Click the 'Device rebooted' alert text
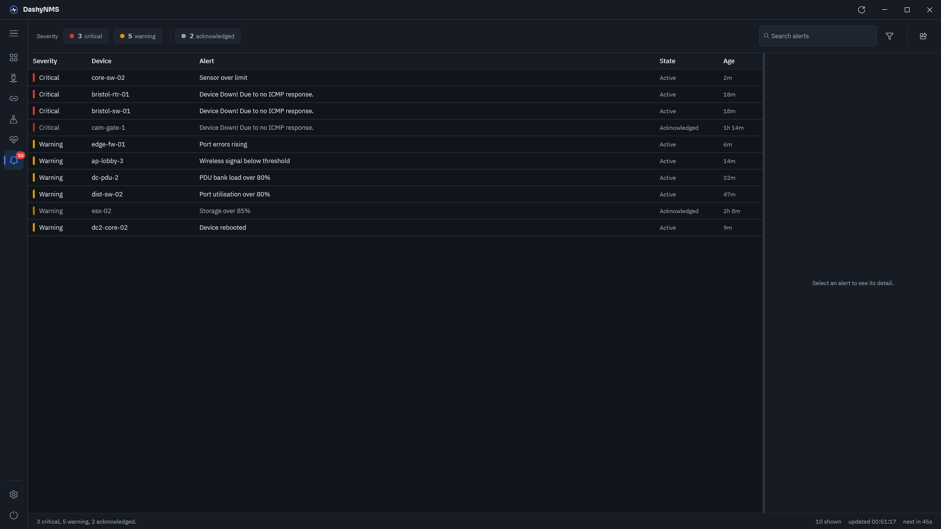This screenshot has height=529, width=941. 223,228
